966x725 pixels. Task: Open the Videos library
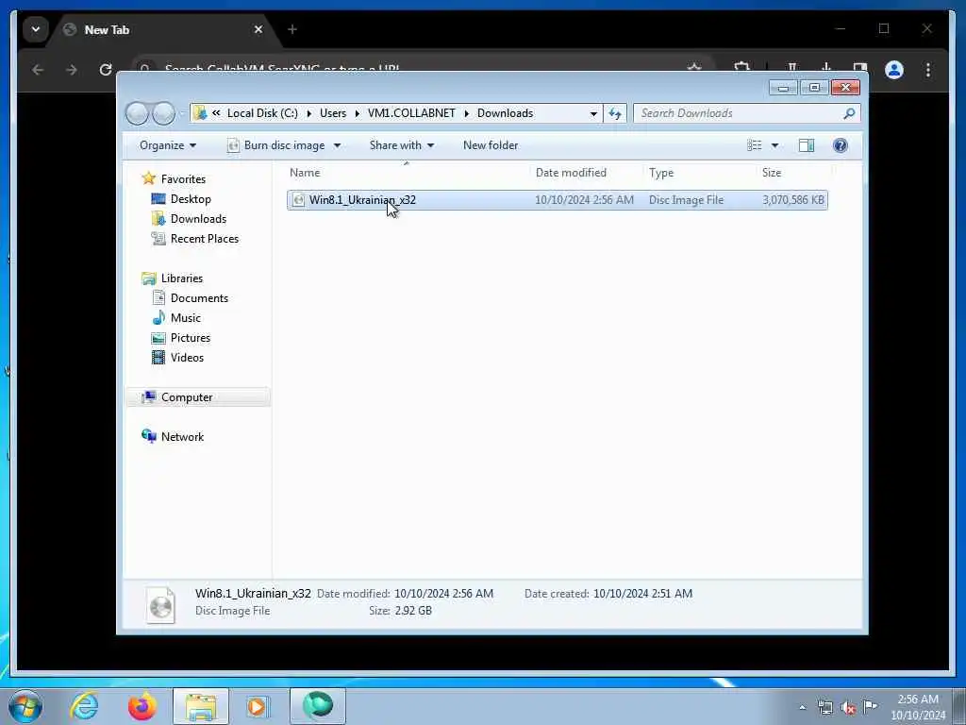tap(187, 358)
